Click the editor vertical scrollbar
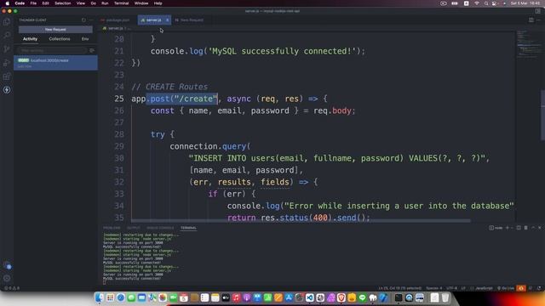 pyautogui.click(x=542, y=115)
